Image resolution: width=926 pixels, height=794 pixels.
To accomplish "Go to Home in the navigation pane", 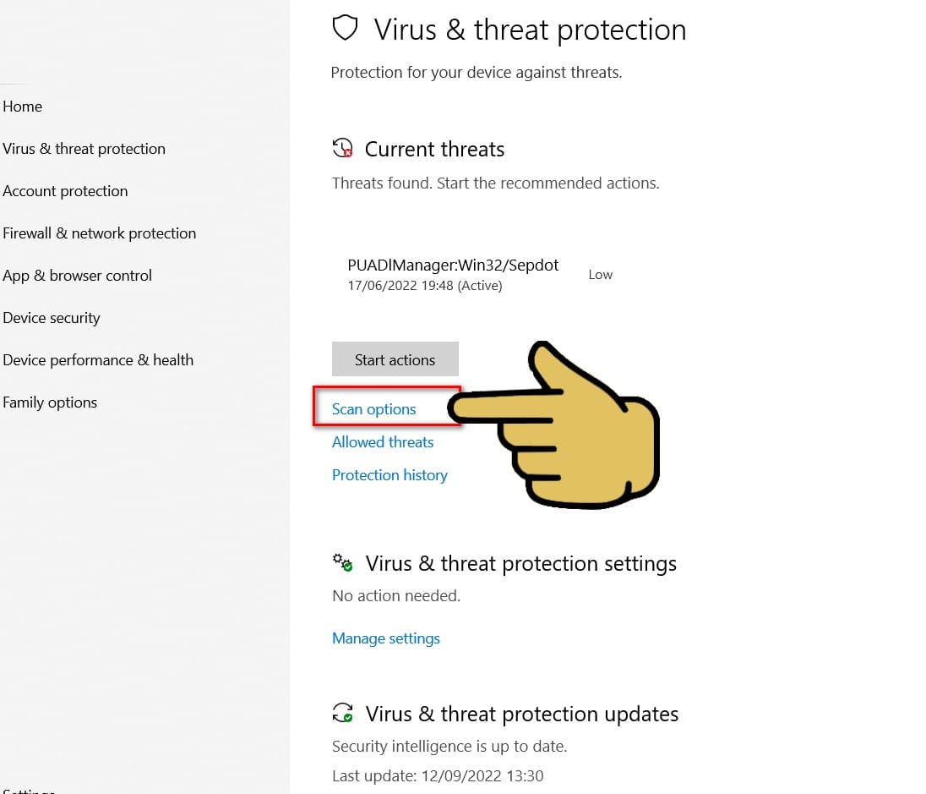I will tap(22, 106).
